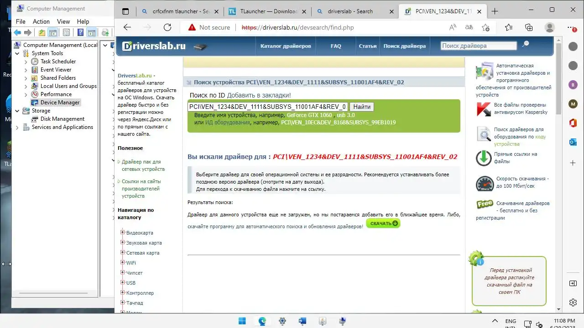Open the Favorites list icon
Viewport: 584px width, 328px height.
click(509, 27)
